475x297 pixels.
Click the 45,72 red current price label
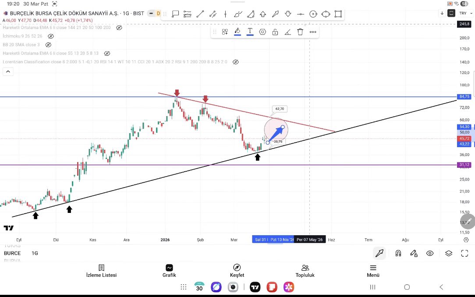click(x=464, y=138)
